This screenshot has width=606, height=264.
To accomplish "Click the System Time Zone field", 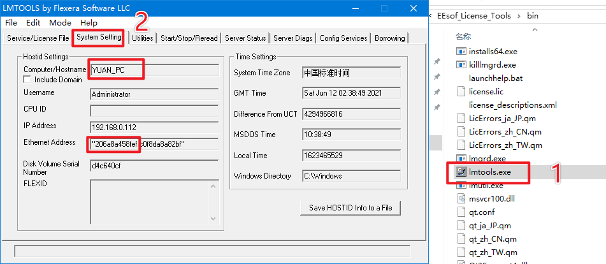I will click(x=351, y=72).
